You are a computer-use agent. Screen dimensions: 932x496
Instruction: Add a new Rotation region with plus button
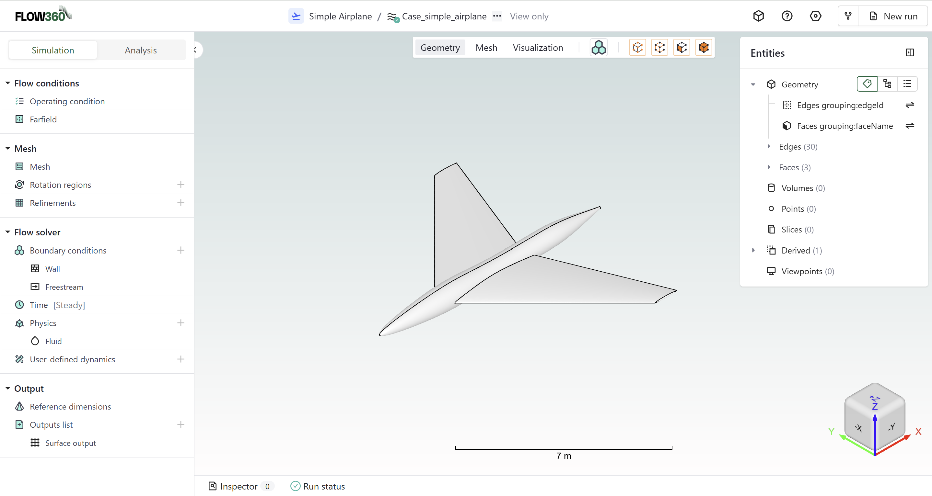pyautogui.click(x=181, y=184)
